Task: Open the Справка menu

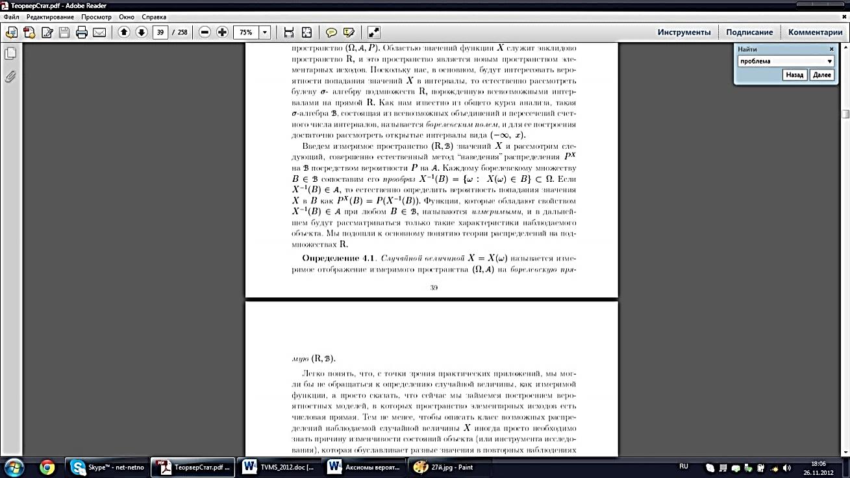Action: (x=153, y=17)
